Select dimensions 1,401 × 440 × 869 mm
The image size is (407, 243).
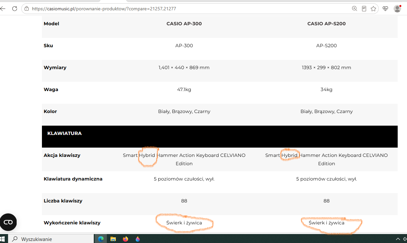pos(184,67)
